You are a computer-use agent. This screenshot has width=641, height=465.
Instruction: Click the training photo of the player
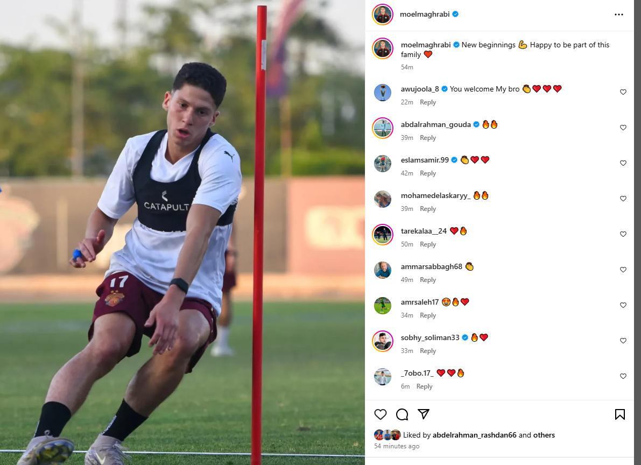pos(182,232)
